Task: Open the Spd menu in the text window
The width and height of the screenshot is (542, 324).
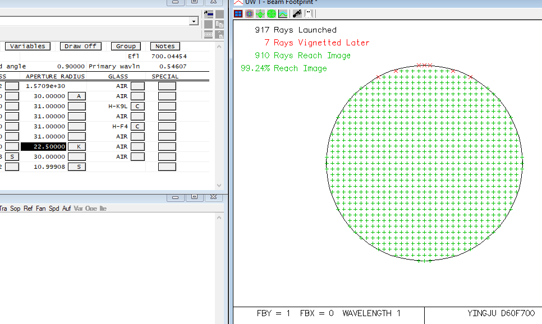Action: pyautogui.click(x=54, y=209)
